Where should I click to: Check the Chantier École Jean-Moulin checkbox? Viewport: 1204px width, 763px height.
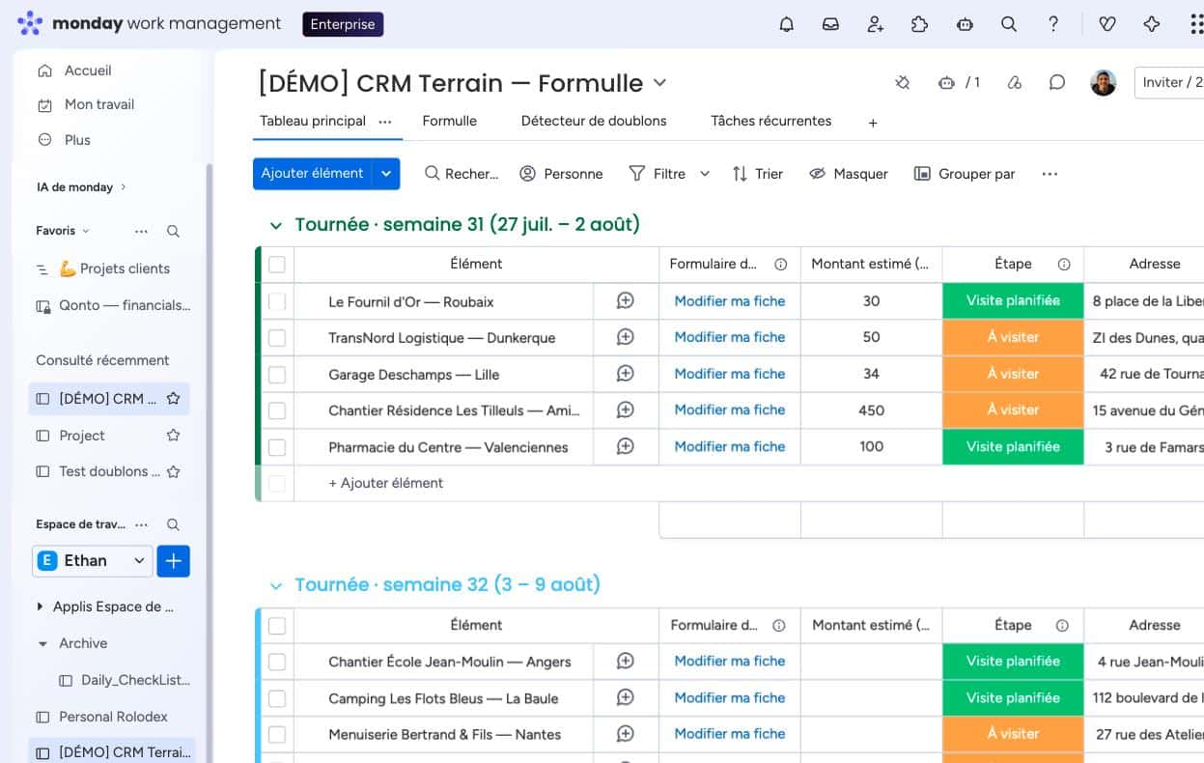click(x=277, y=662)
